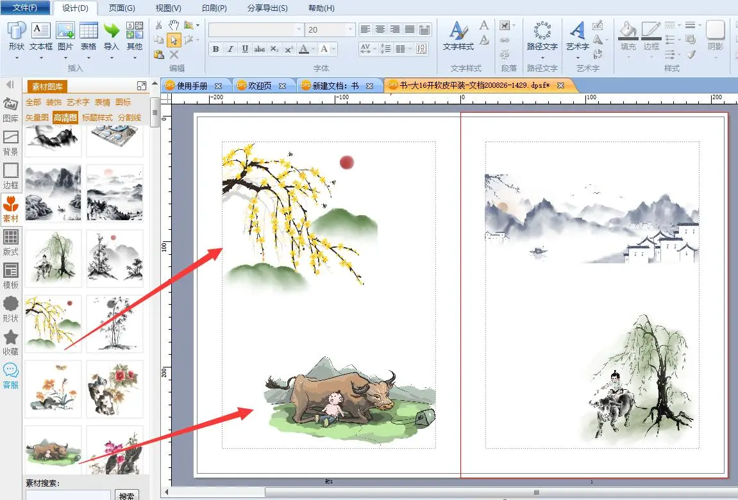Image resolution: width=738 pixels, height=500 pixels.
Task: Open the font name dropdown
Action: click(x=299, y=29)
